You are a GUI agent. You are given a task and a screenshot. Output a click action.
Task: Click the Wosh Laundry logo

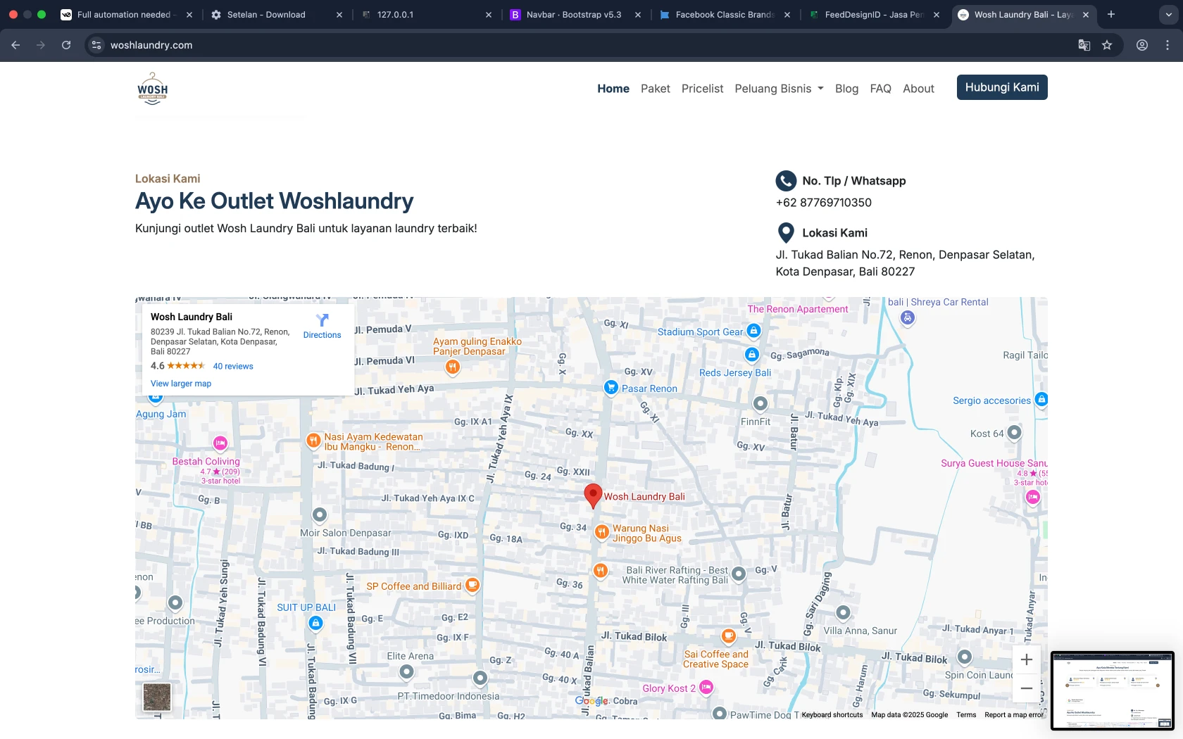(x=153, y=89)
